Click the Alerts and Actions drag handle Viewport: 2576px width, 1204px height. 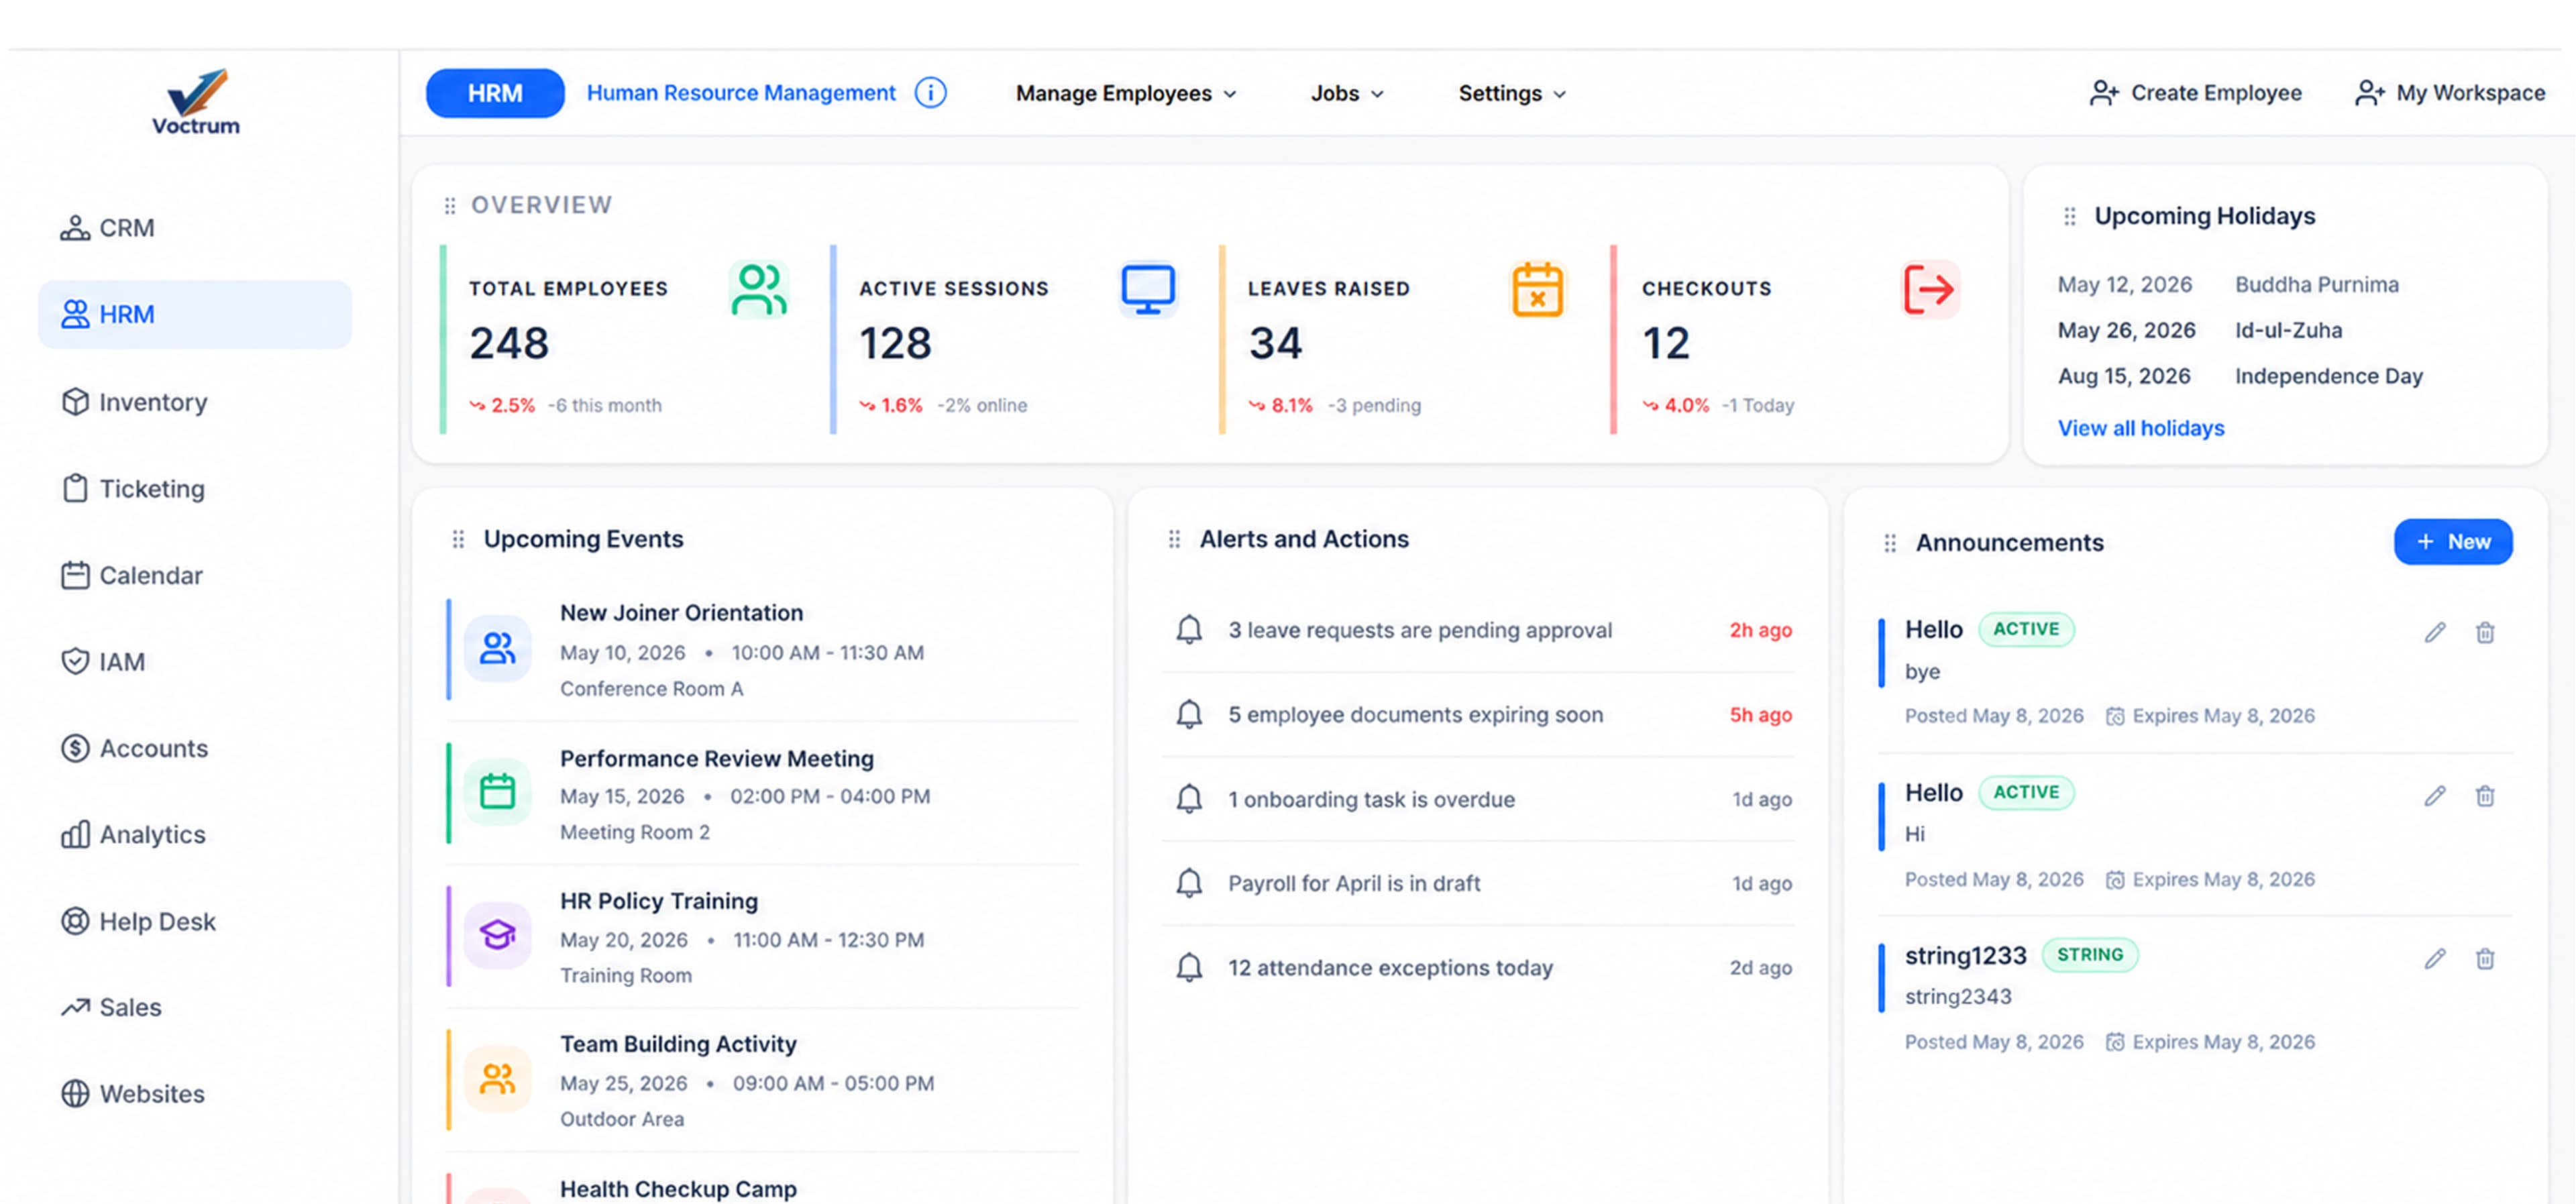tap(1174, 540)
